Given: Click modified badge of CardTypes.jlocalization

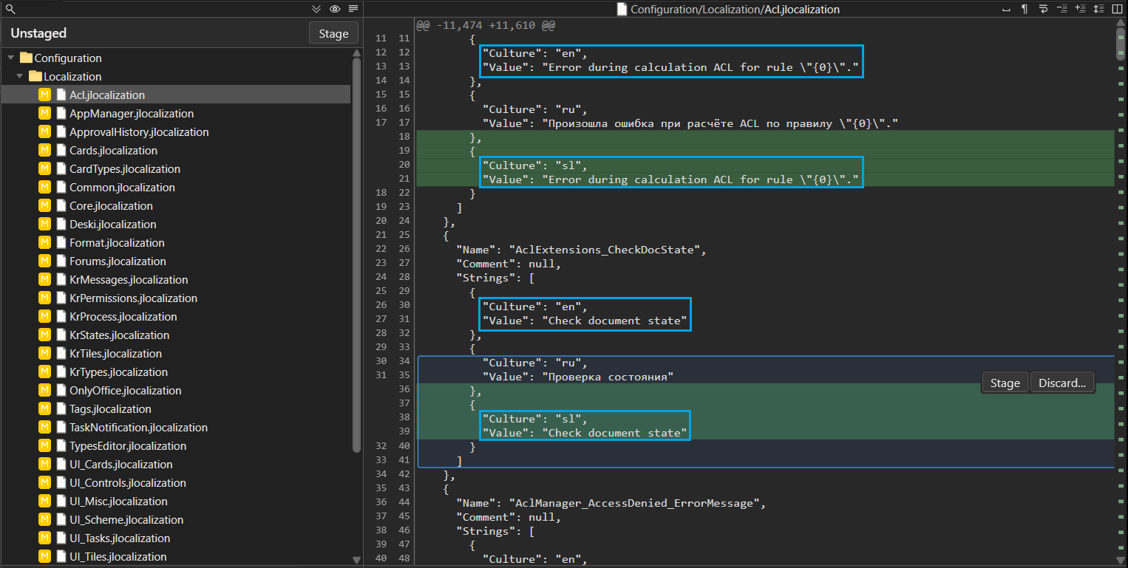Looking at the screenshot, I should coord(44,168).
